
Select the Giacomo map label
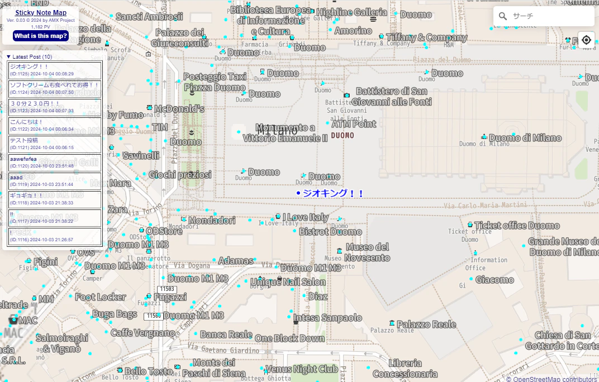495,280
